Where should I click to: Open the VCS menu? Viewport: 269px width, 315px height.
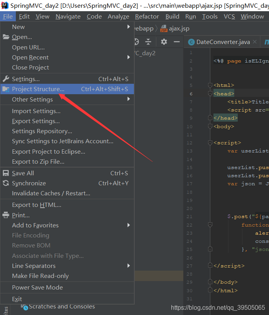coord(229,17)
